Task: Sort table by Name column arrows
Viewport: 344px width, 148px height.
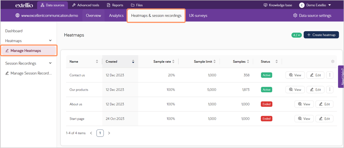Action: [97, 62]
